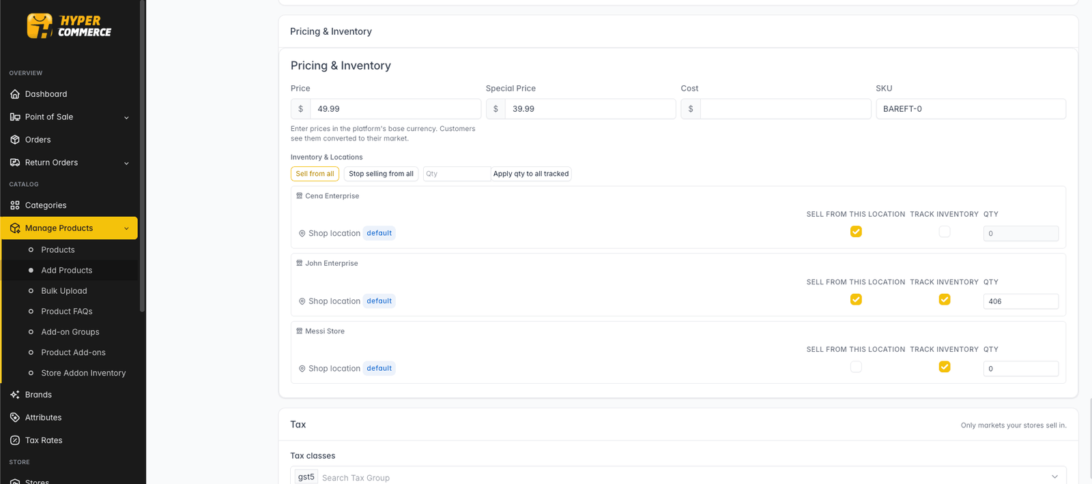
Task: Enable Sell From This Location for Messi Store
Action: coord(856,367)
